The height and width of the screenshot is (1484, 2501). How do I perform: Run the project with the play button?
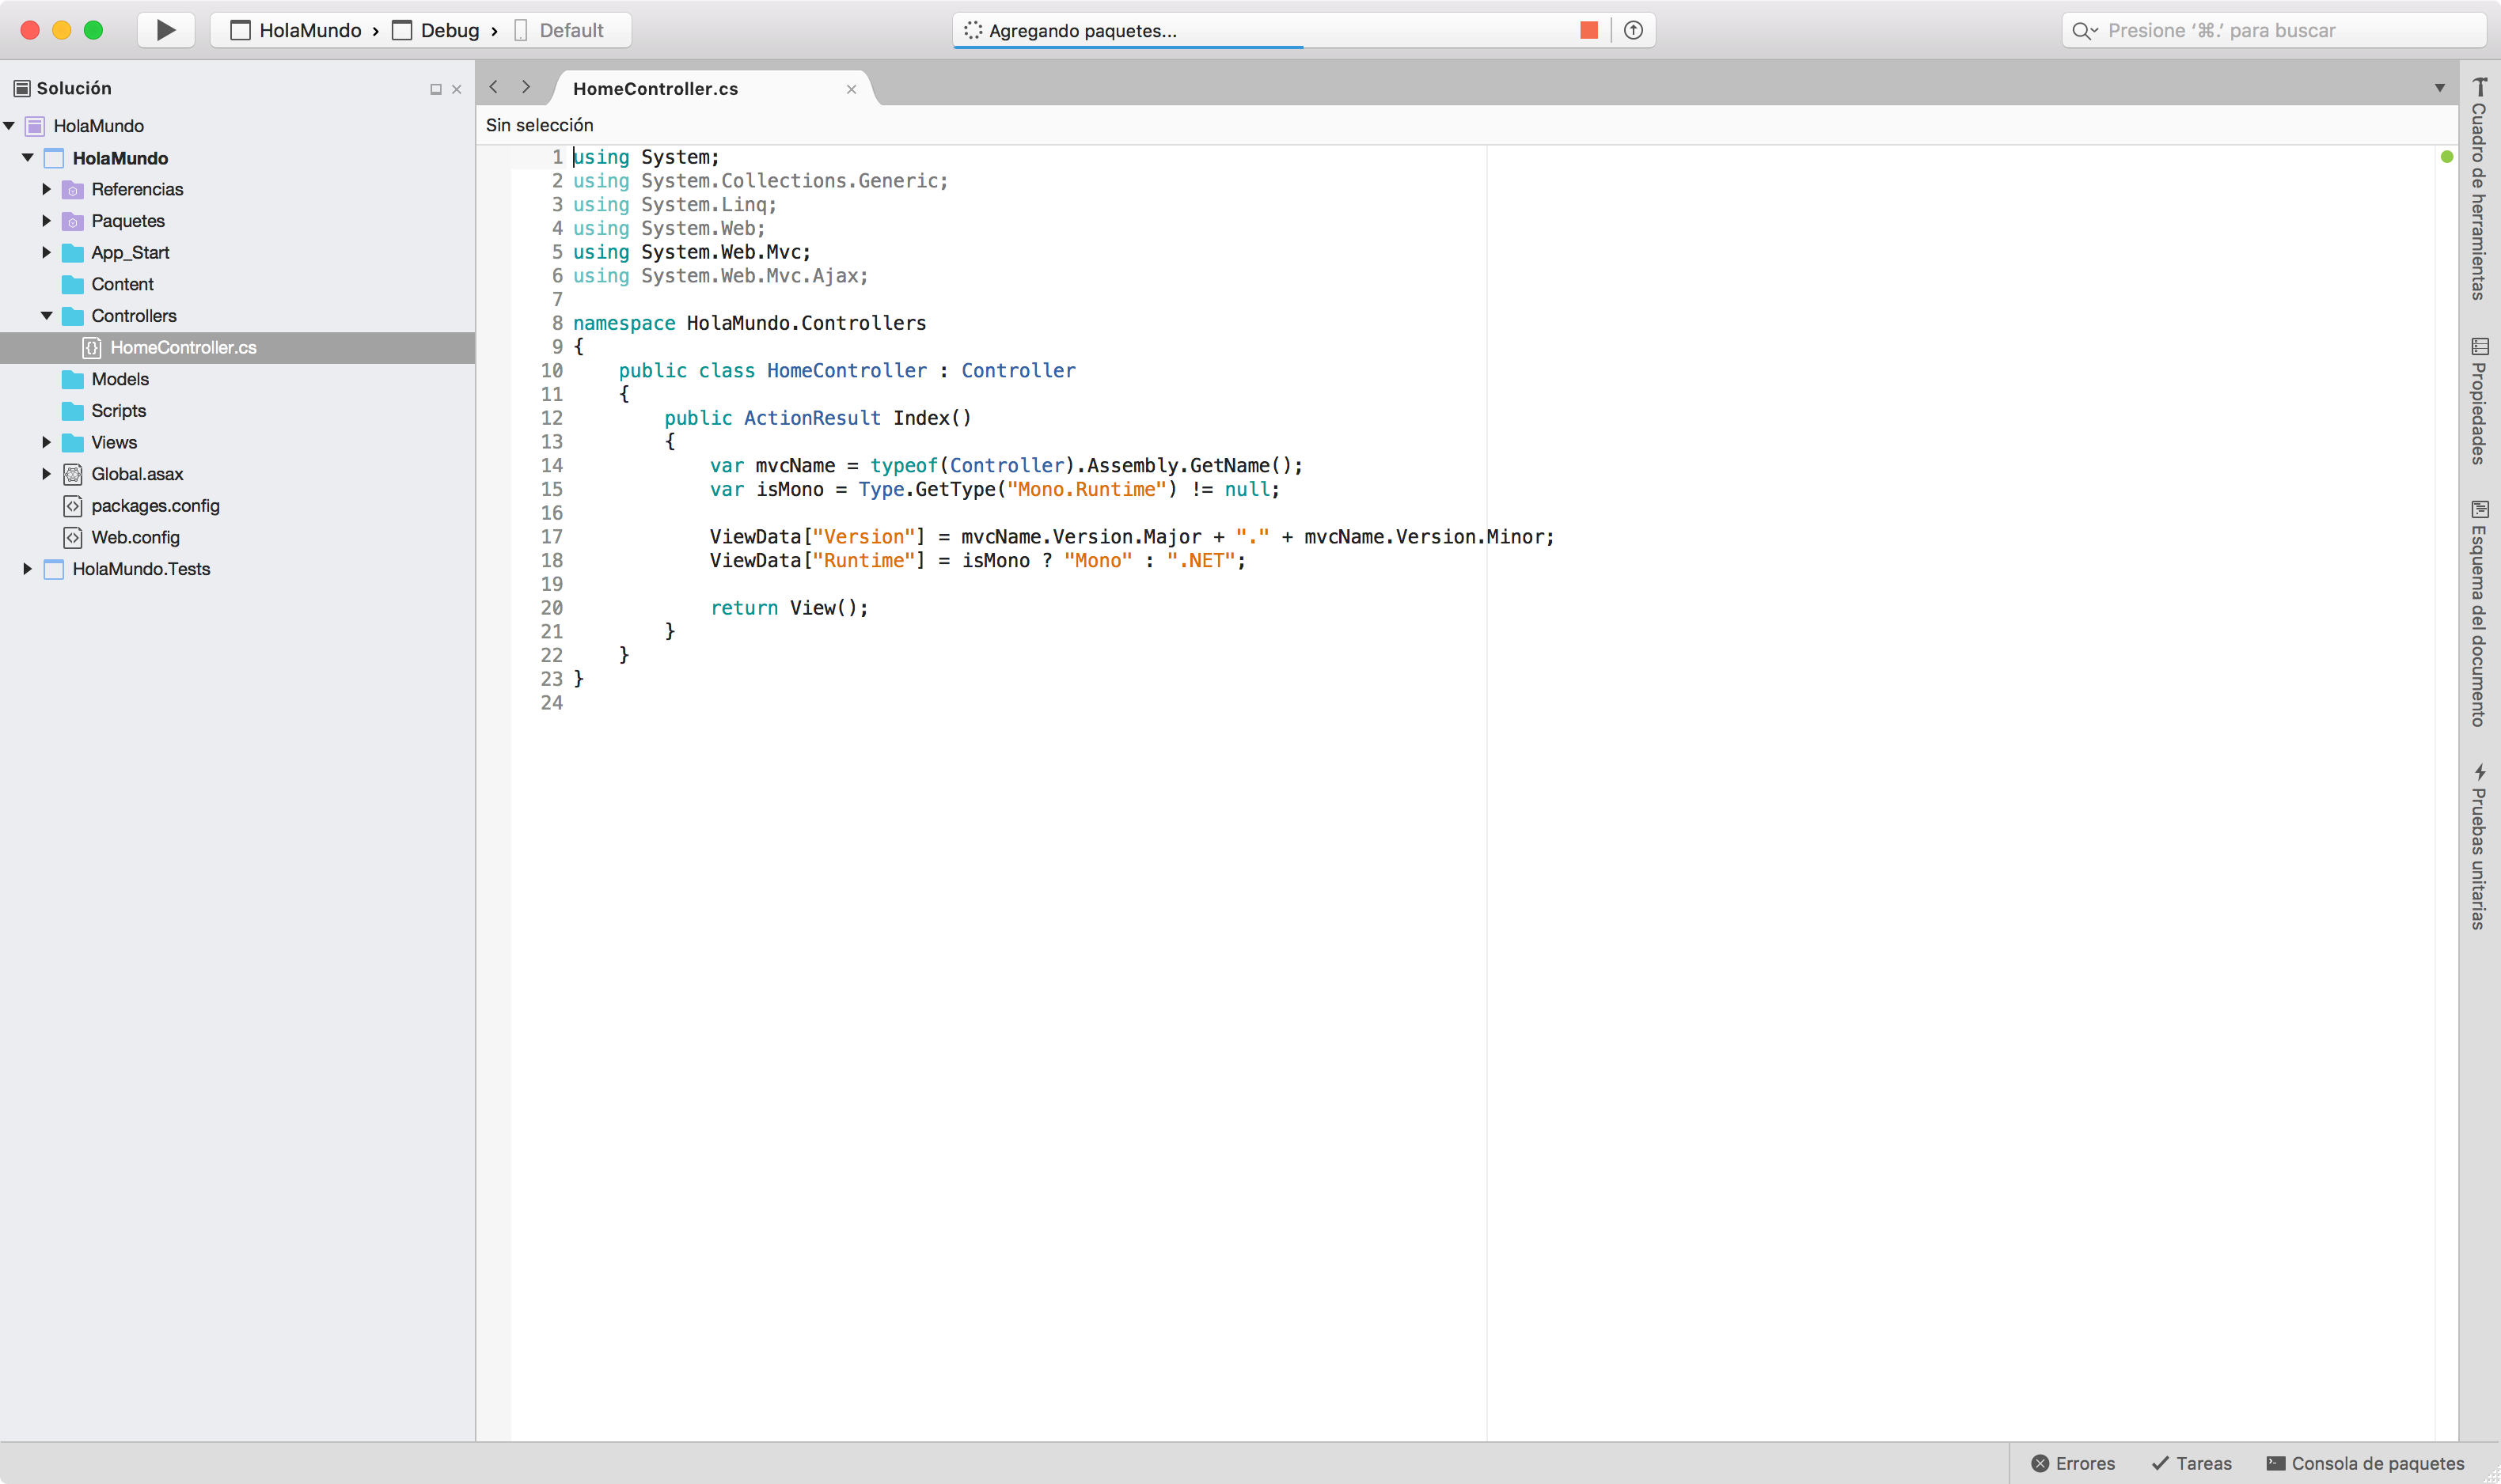tap(166, 30)
